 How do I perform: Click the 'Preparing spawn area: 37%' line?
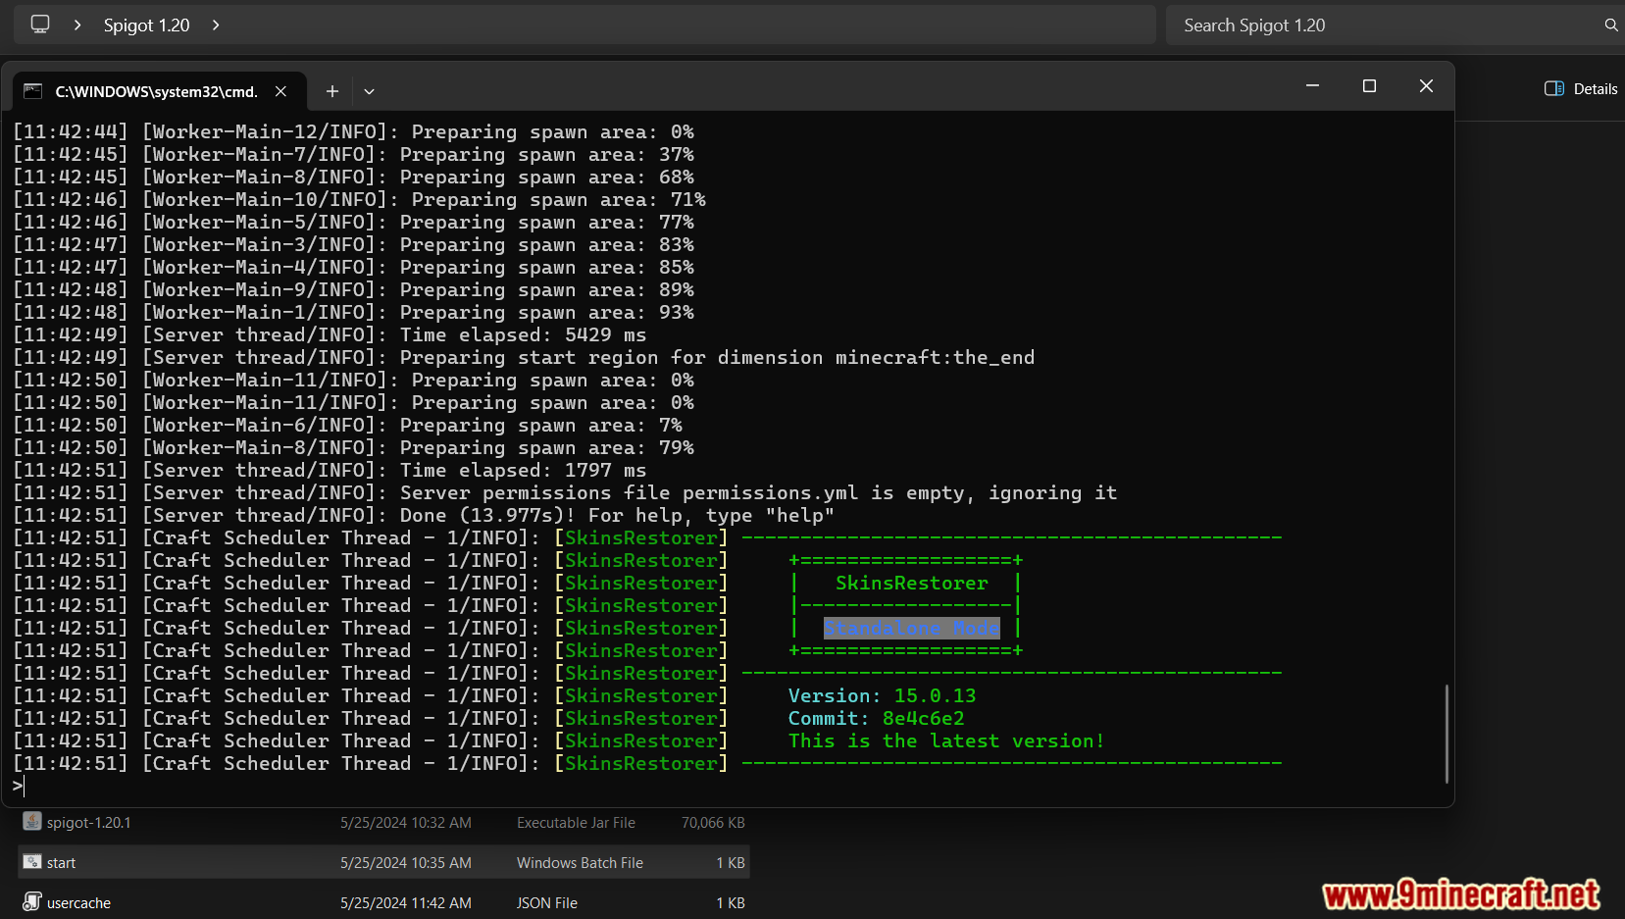click(353, 155)
